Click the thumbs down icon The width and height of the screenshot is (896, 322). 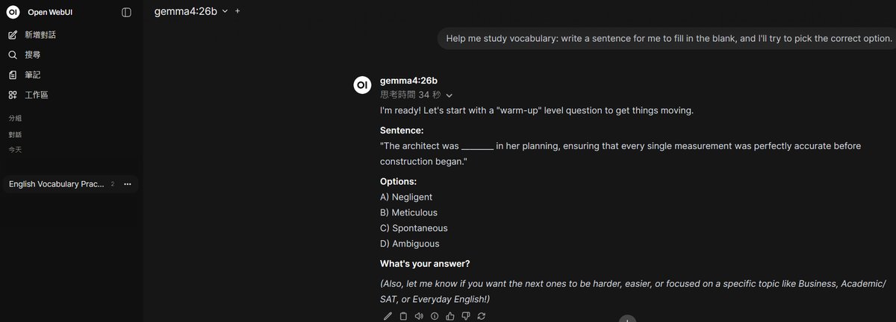(x=466, y=316)
